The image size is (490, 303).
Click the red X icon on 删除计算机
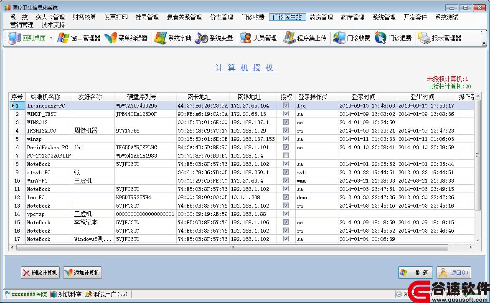click(27, 273)
